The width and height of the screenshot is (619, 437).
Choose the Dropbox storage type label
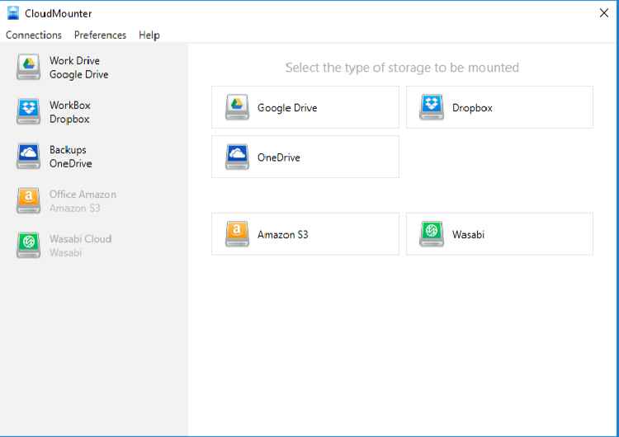coord(472,108)
